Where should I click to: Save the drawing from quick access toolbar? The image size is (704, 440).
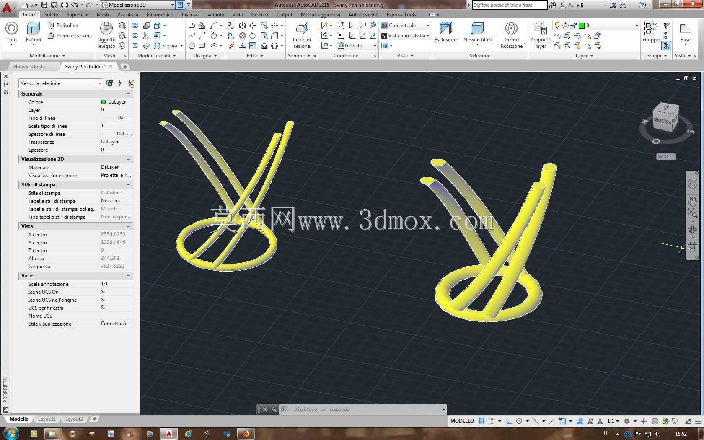[x=44, y=5]
